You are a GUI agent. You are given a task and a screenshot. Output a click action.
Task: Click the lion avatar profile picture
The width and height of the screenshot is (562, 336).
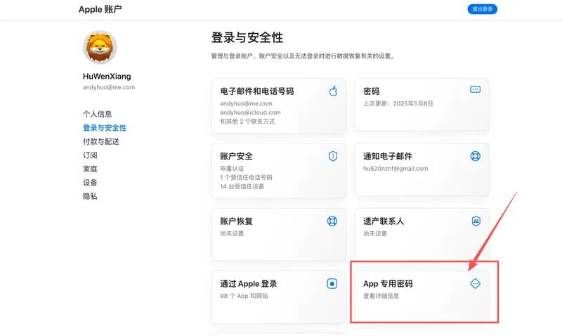pyautogui.click(x=100, y=47)
